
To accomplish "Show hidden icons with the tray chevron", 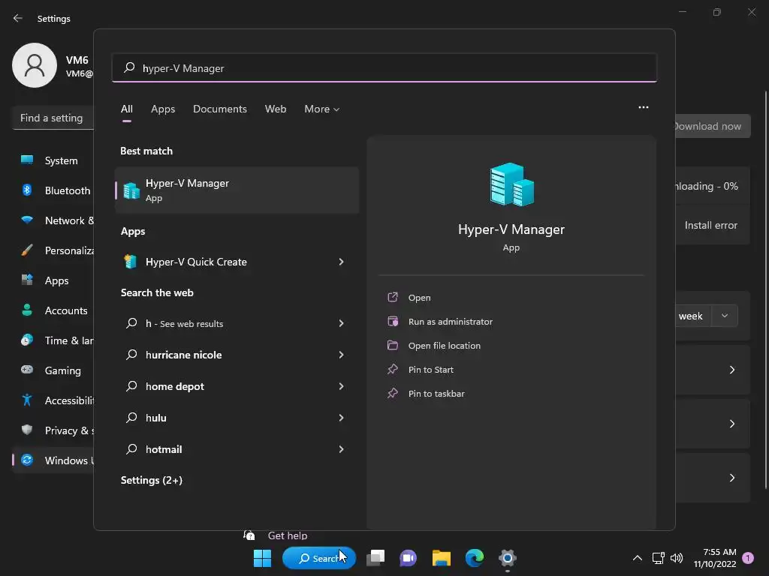I will point(638,558).
